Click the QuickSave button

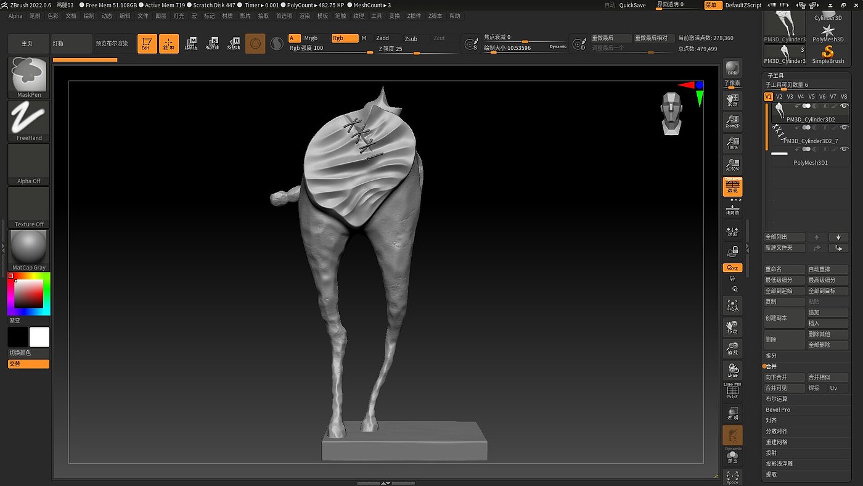click(x=632, y=5)
